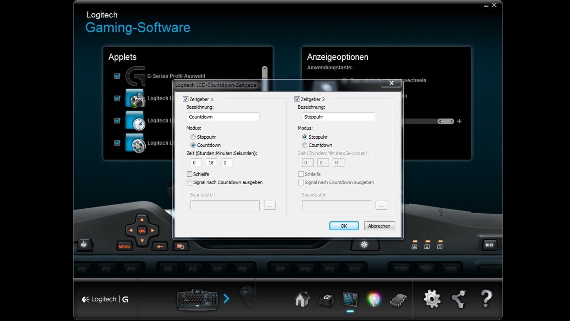Viewport: 570px width, 321px height.
Task: Click the d-pad left arrow
Action: pyautogui.click(x=131, y=230)
